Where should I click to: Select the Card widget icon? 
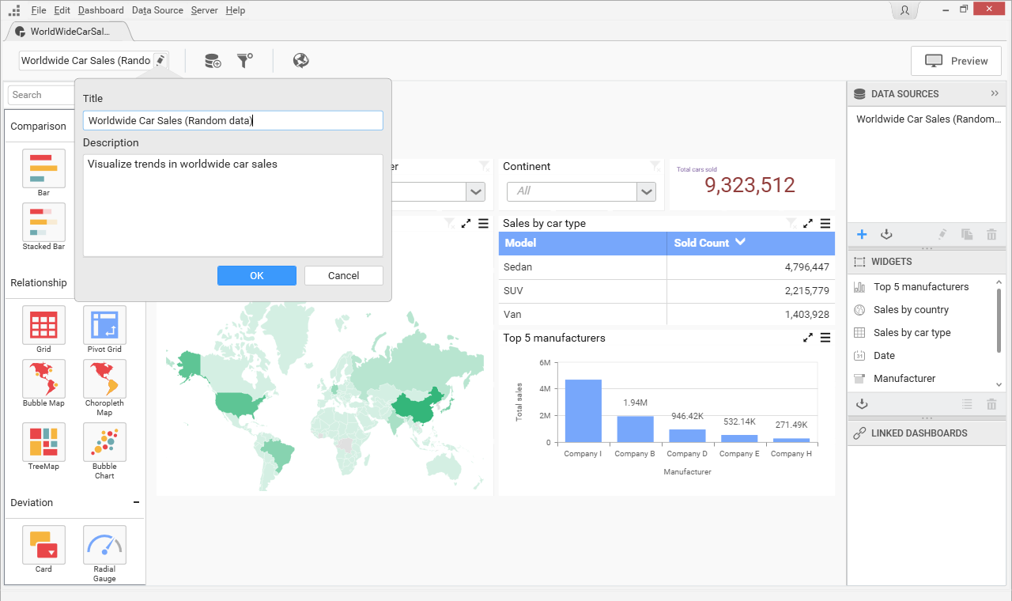click(x=43, y=545)
